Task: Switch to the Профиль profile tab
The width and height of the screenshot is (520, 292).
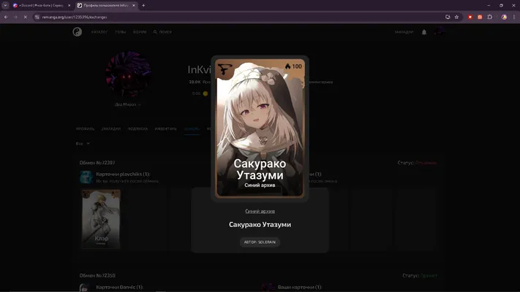Action: coord(86,128)
